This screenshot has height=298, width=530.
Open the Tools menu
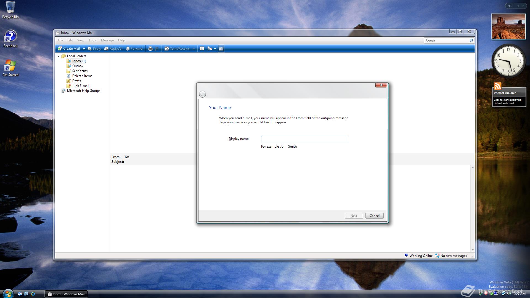92,40
